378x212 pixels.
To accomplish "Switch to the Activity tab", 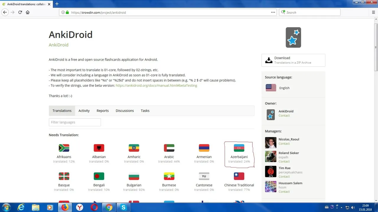I will click(x=84, y=111).
